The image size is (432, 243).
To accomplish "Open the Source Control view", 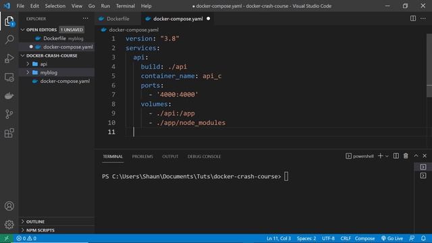I will click(x=9, y=114).
